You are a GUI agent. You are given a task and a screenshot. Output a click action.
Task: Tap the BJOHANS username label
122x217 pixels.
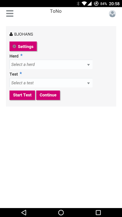pyautogui.click(x=24, y=34)
